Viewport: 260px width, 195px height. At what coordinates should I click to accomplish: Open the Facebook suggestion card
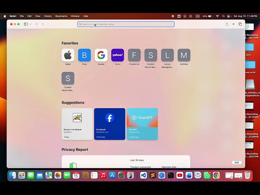pos(110,124)
